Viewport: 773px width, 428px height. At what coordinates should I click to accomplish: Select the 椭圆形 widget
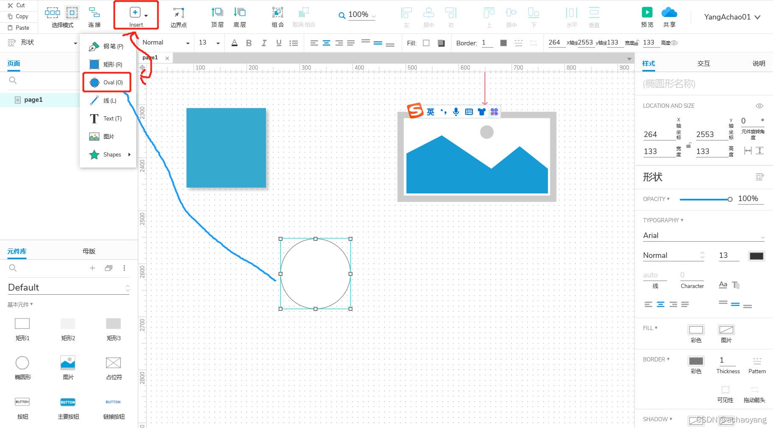coord(22,368)
